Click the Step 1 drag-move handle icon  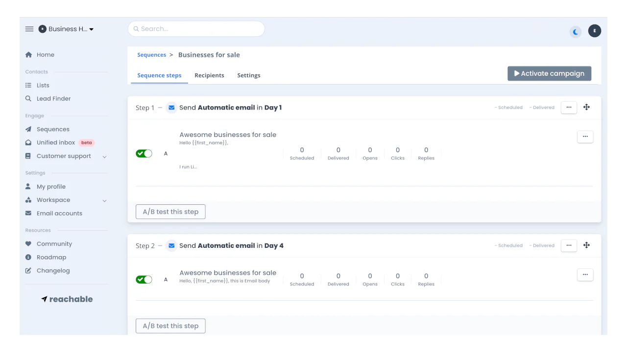[x=586, y=107]
